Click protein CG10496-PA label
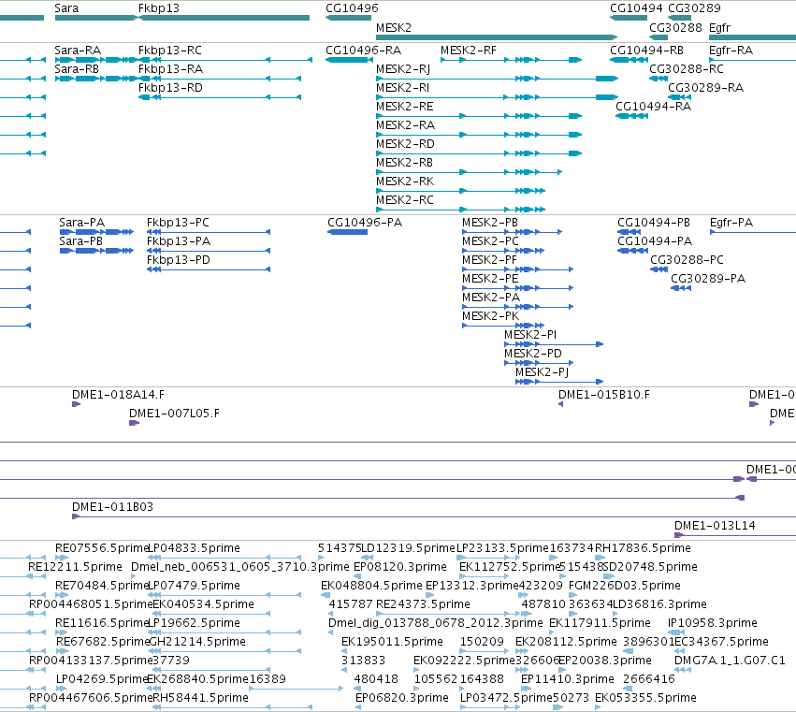Image resolution: width=796 pixels, height=712 pixels. [365, 223]
